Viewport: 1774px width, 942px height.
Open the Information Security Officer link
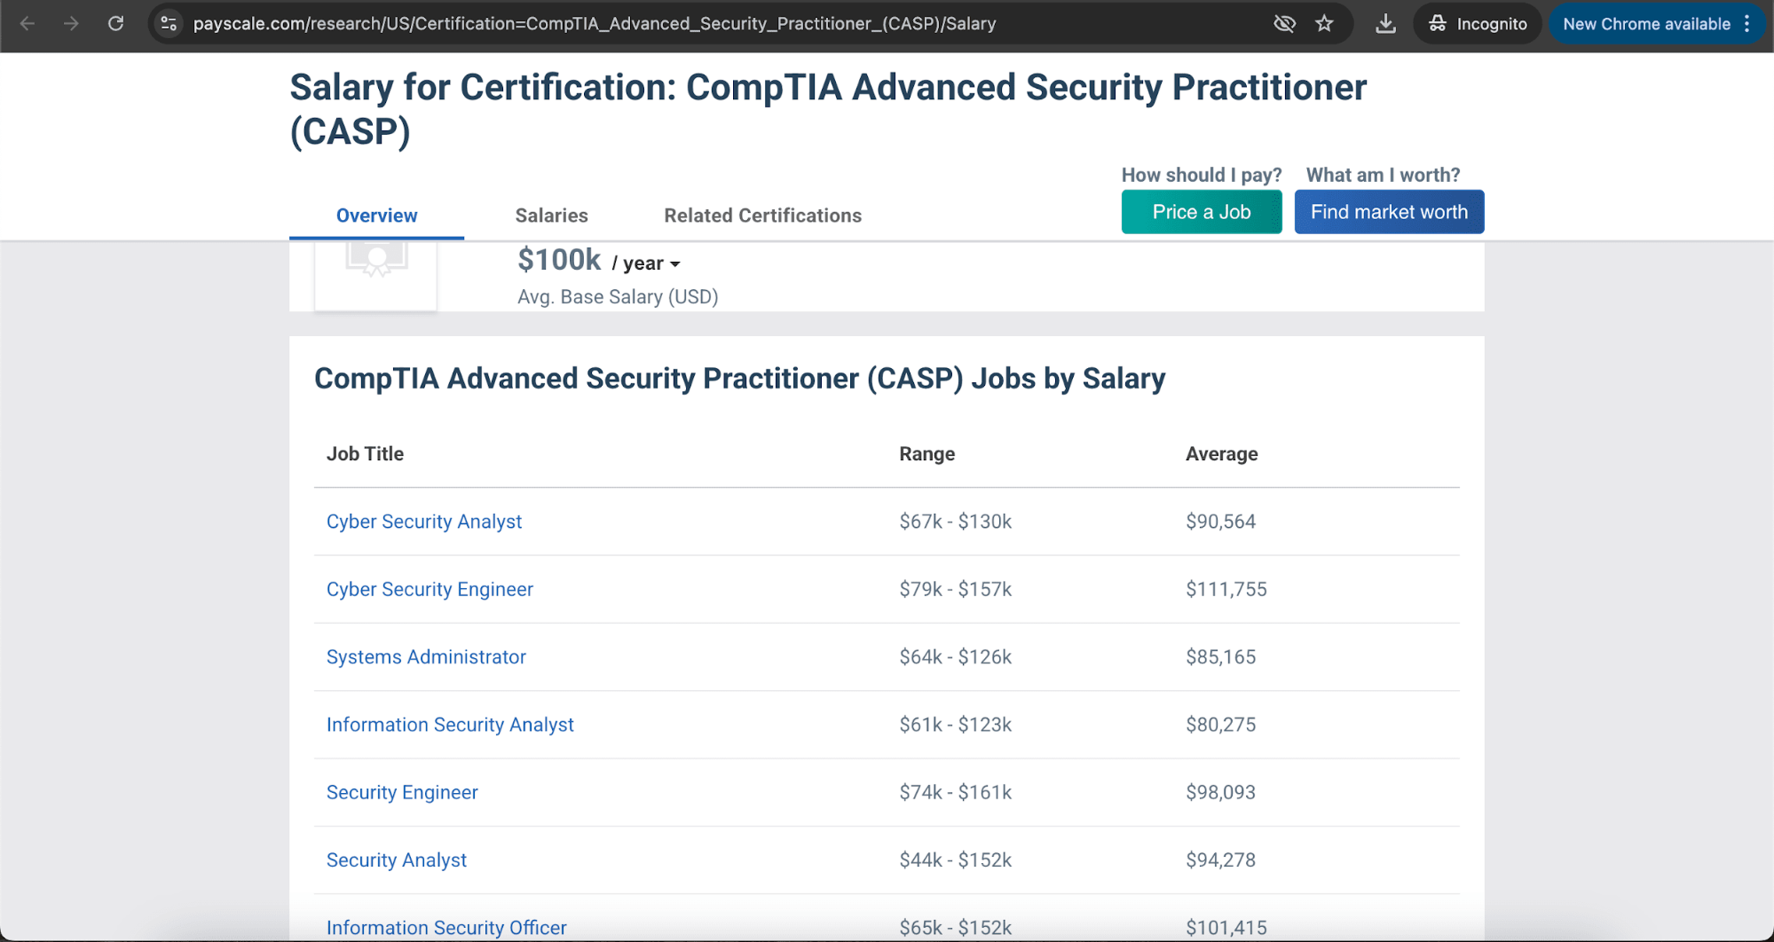pyautogui.click(x=446, y=928)
